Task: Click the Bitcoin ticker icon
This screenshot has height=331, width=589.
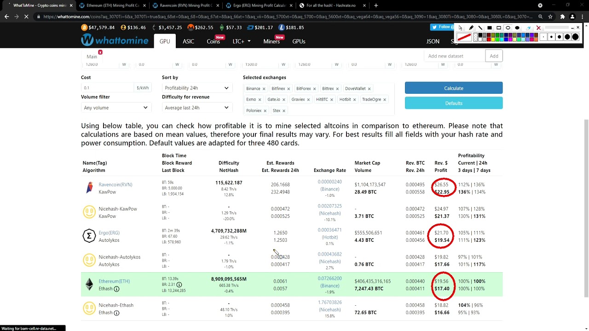Action: 84,28
